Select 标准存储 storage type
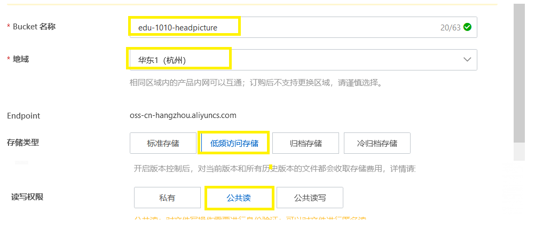 (163, 143)
